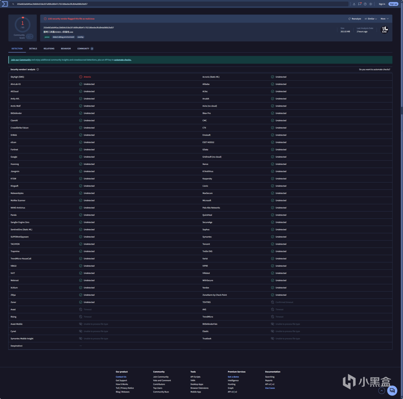The image size is (403, 399).
Task: Click the confirmed timeout icon for TEHTRIS
Action: 273,302
